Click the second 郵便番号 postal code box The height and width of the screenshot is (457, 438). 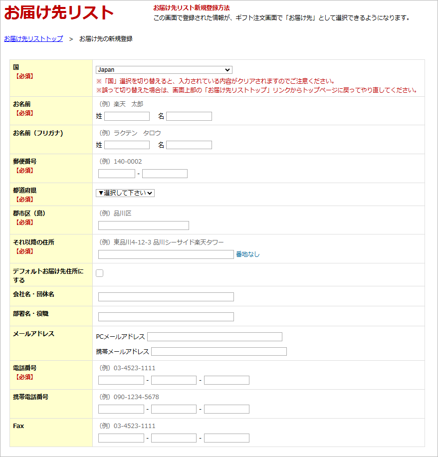pos(165,173)
